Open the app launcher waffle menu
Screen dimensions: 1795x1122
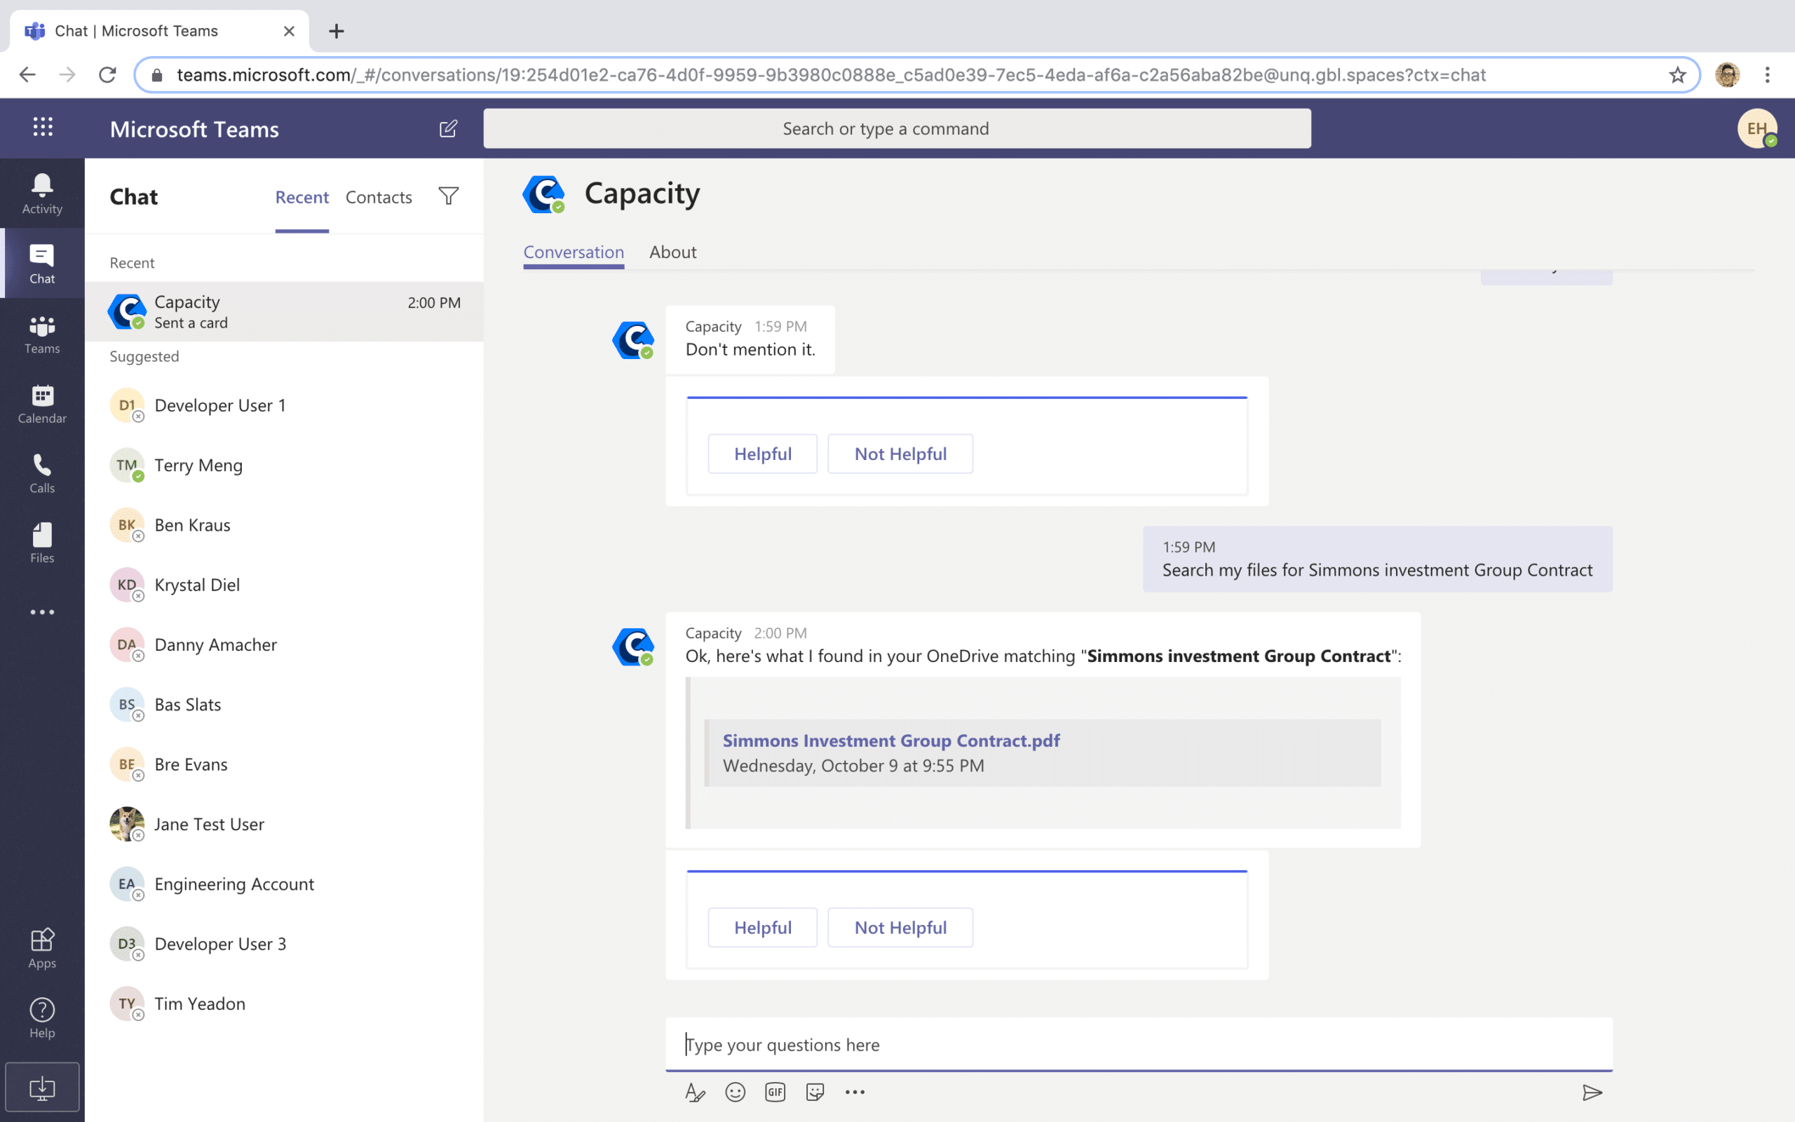tap(43, 128)
